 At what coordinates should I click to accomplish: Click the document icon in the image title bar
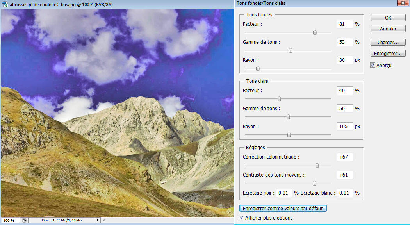pyautogui.click(x=5, y=4)
